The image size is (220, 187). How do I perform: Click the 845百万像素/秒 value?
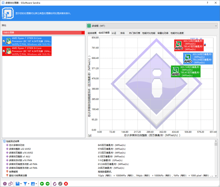(112, 145)
